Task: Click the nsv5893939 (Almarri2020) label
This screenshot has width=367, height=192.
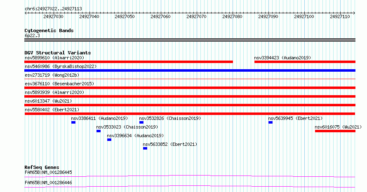Action: click(54, 92)
